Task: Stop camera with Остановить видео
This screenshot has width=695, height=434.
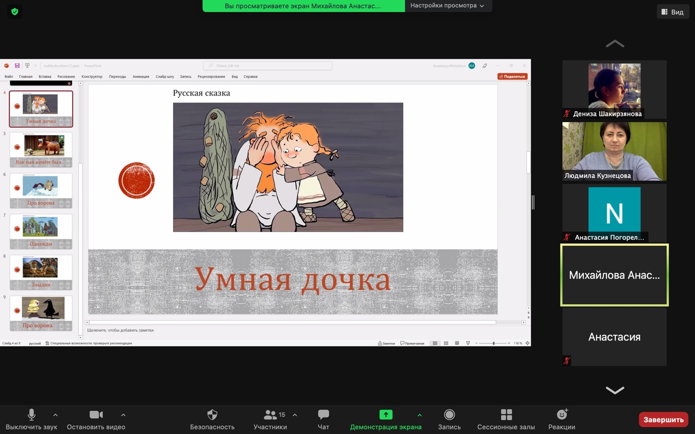Action: click(96, 420)
